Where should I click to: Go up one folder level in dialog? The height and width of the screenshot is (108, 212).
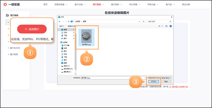tap(69, 21)
